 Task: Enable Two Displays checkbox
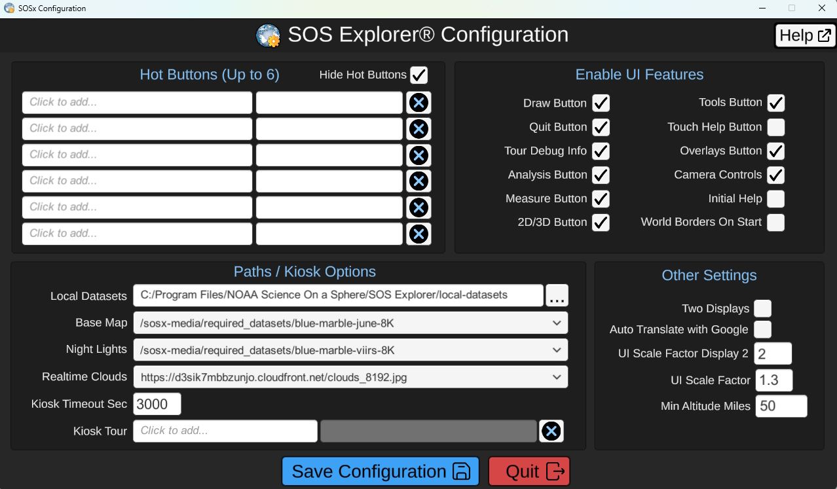point(762,308)
